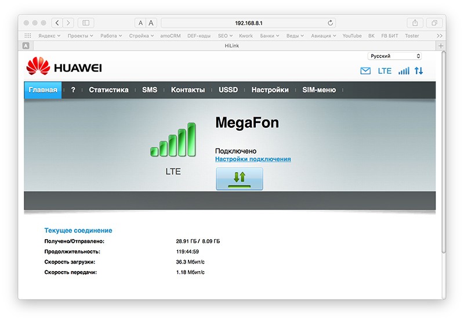
Task: Click the MegaFon operator name
Action: pos(247,122)
